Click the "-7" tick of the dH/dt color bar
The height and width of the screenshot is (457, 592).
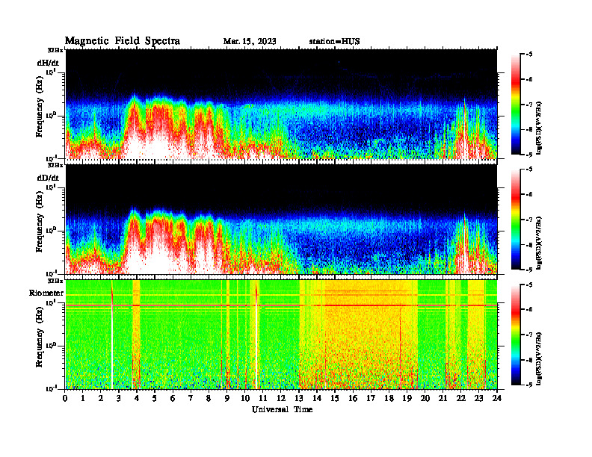(529, 105)
